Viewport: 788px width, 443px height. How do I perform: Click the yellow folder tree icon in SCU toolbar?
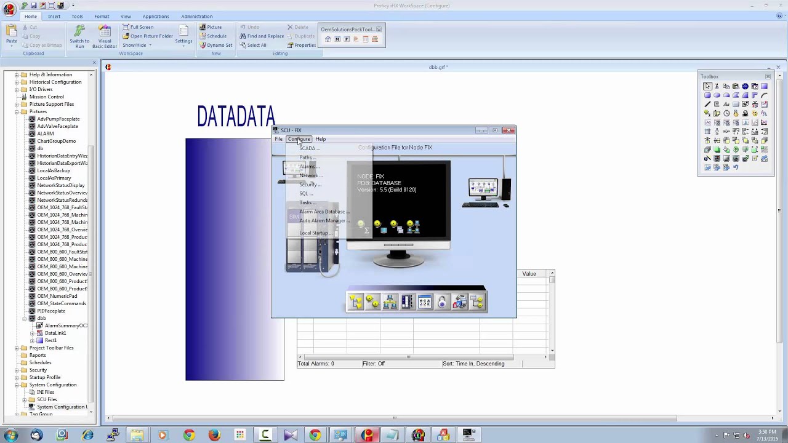(x=356, y=301)
